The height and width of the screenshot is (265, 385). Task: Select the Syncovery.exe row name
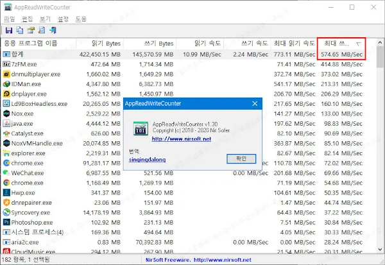30,212
